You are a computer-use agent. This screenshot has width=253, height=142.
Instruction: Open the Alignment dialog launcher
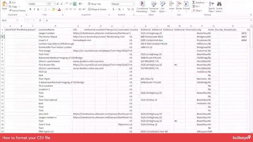click(x=109, y=15)
